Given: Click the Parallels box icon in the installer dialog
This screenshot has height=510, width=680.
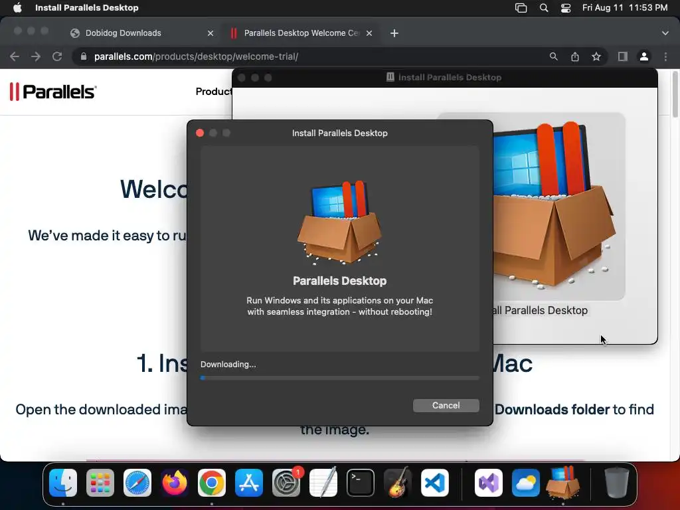Looking at the screenshot, I should pyautogui.click(x=339, y=222).
